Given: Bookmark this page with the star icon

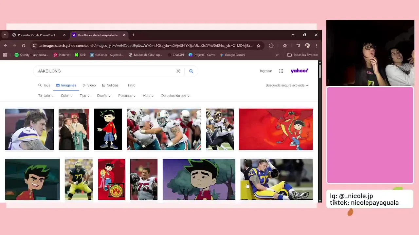Looking at the screenshot, I should pyautogui.click(x=258, y=46).
